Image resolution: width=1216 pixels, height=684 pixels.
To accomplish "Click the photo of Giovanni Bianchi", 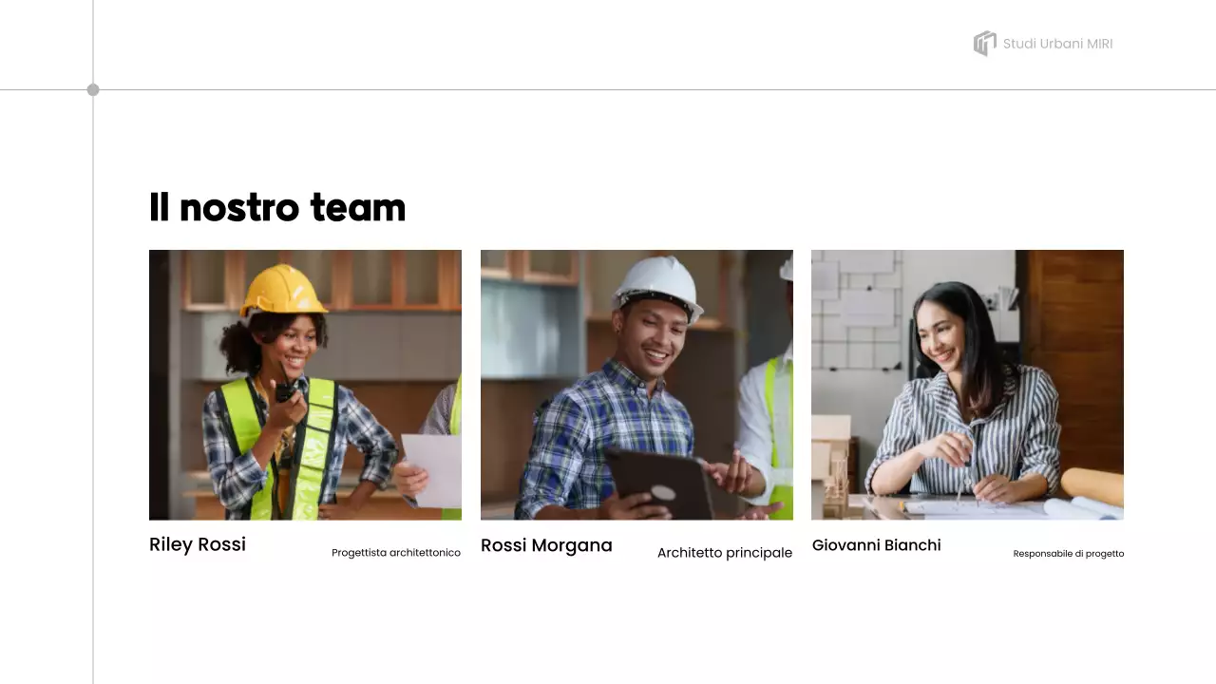I will coord(967,385).
